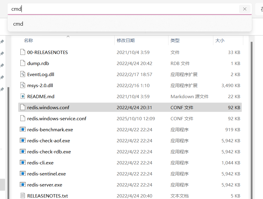Viewport: 263px width, 199px height.
Task: Select the redis-check-rdb.exe file name
Action: click(49, 152)
